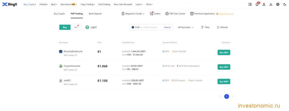This screenshot has height=111, width=289.
Task: Open New User Rewards menu item
Action: [123, 4]
